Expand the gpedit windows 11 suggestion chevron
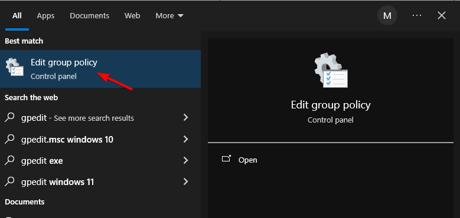 pos(185,181)
